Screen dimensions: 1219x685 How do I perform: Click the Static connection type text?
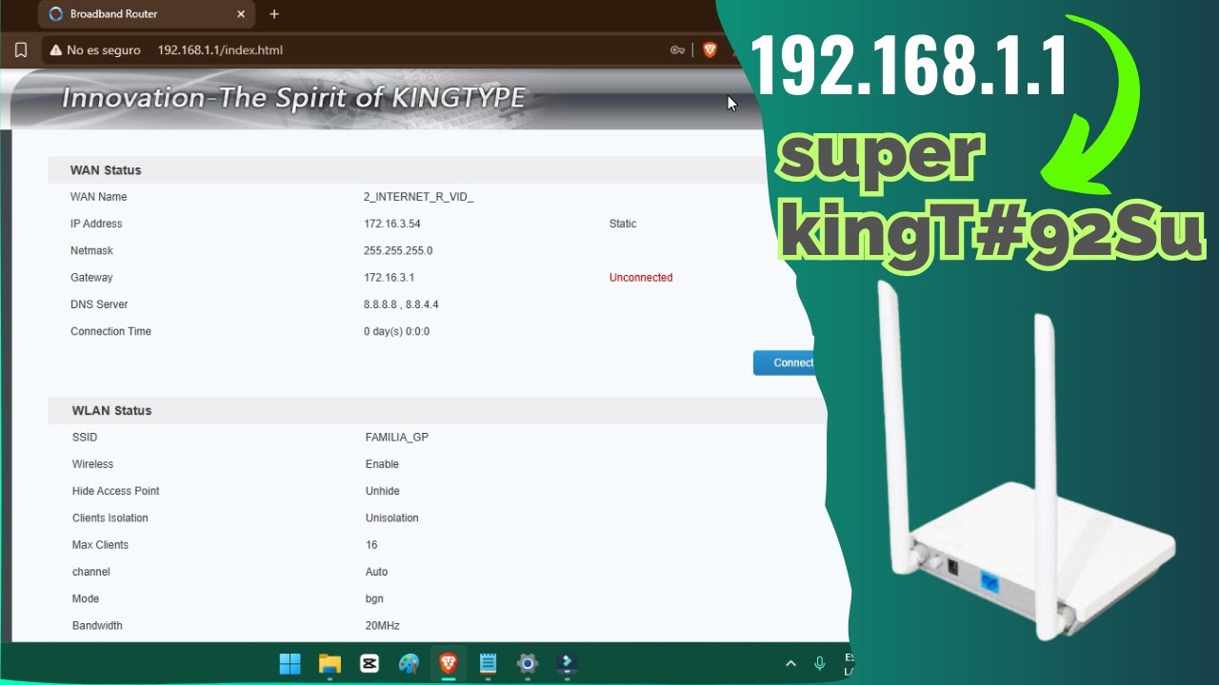pyautogui.click(x=623, y=224)
